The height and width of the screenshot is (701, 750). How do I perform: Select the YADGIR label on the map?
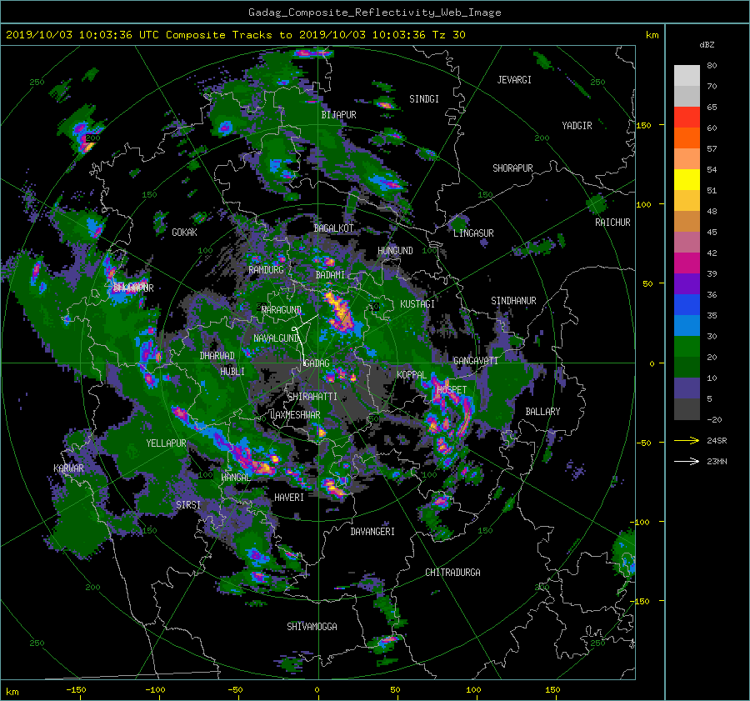coord(577,126)
